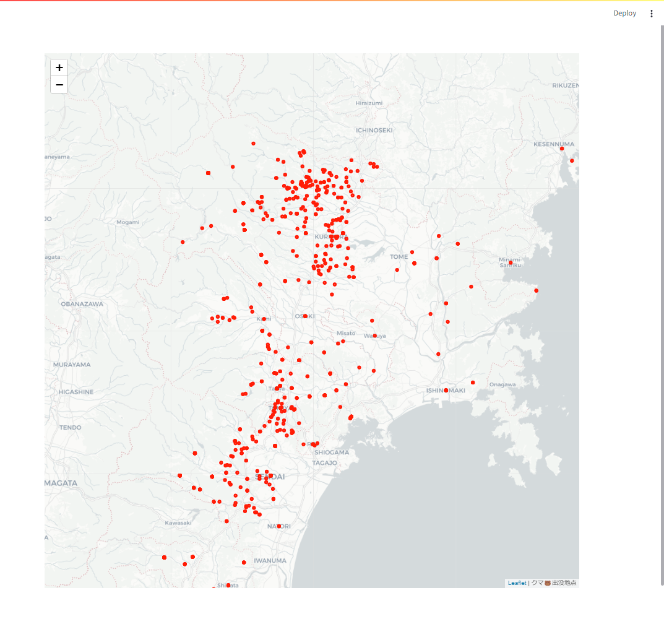Open the Leaflet attribution link
664x637 pixels.
click(x=517, y=583)
